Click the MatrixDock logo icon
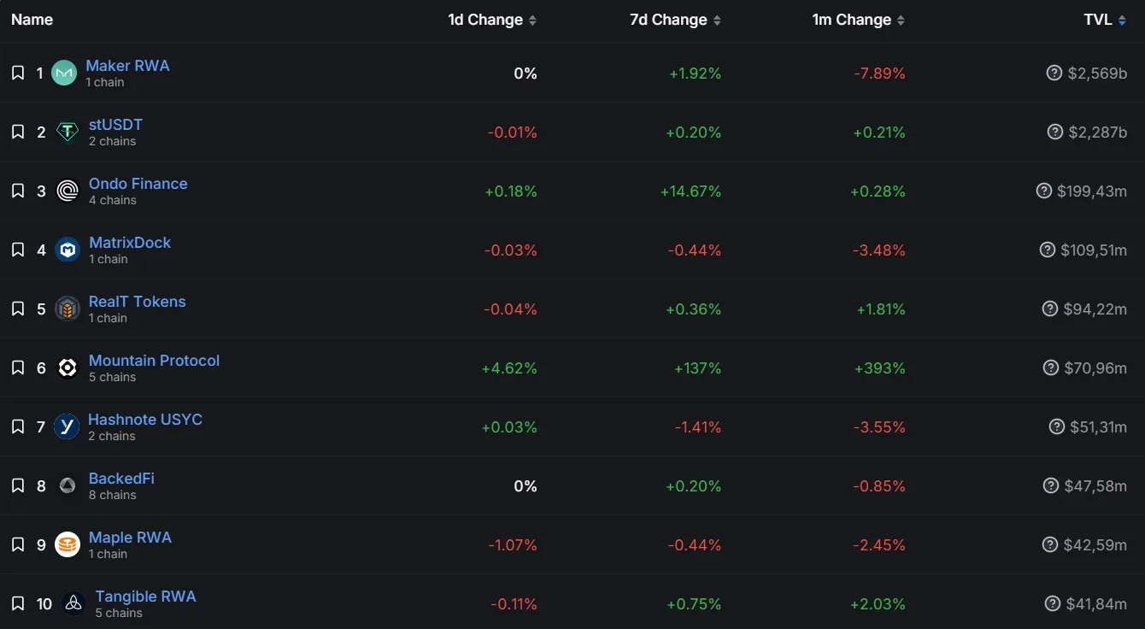This screenshot has width=1145, height=629. coord(68,250)
